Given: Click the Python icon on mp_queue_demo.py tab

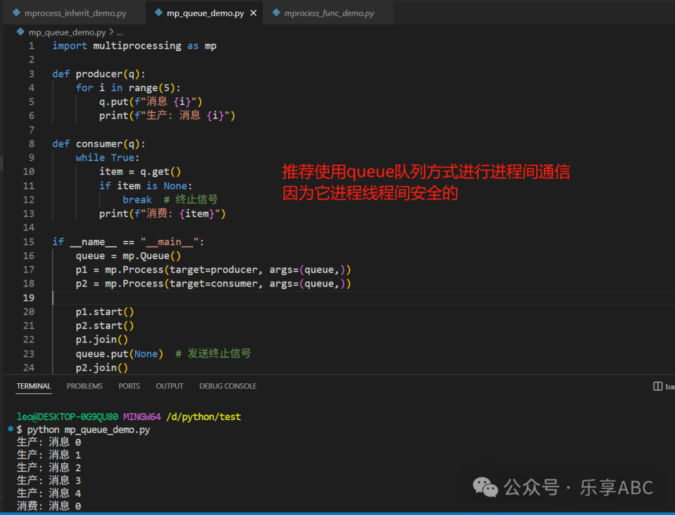Looking at the screenshot, I should 158,13.
